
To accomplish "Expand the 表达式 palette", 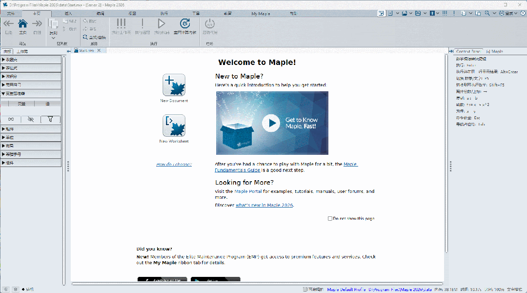I will 31,68.
